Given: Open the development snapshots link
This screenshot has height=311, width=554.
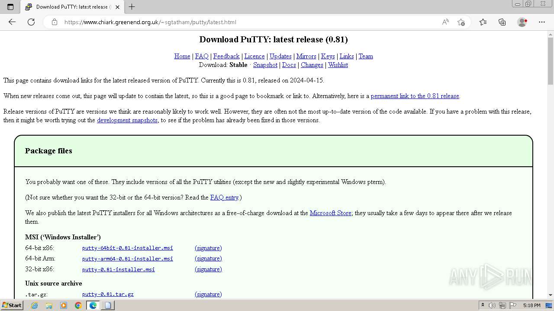Looking at the screenshot, I should point(127,120).
